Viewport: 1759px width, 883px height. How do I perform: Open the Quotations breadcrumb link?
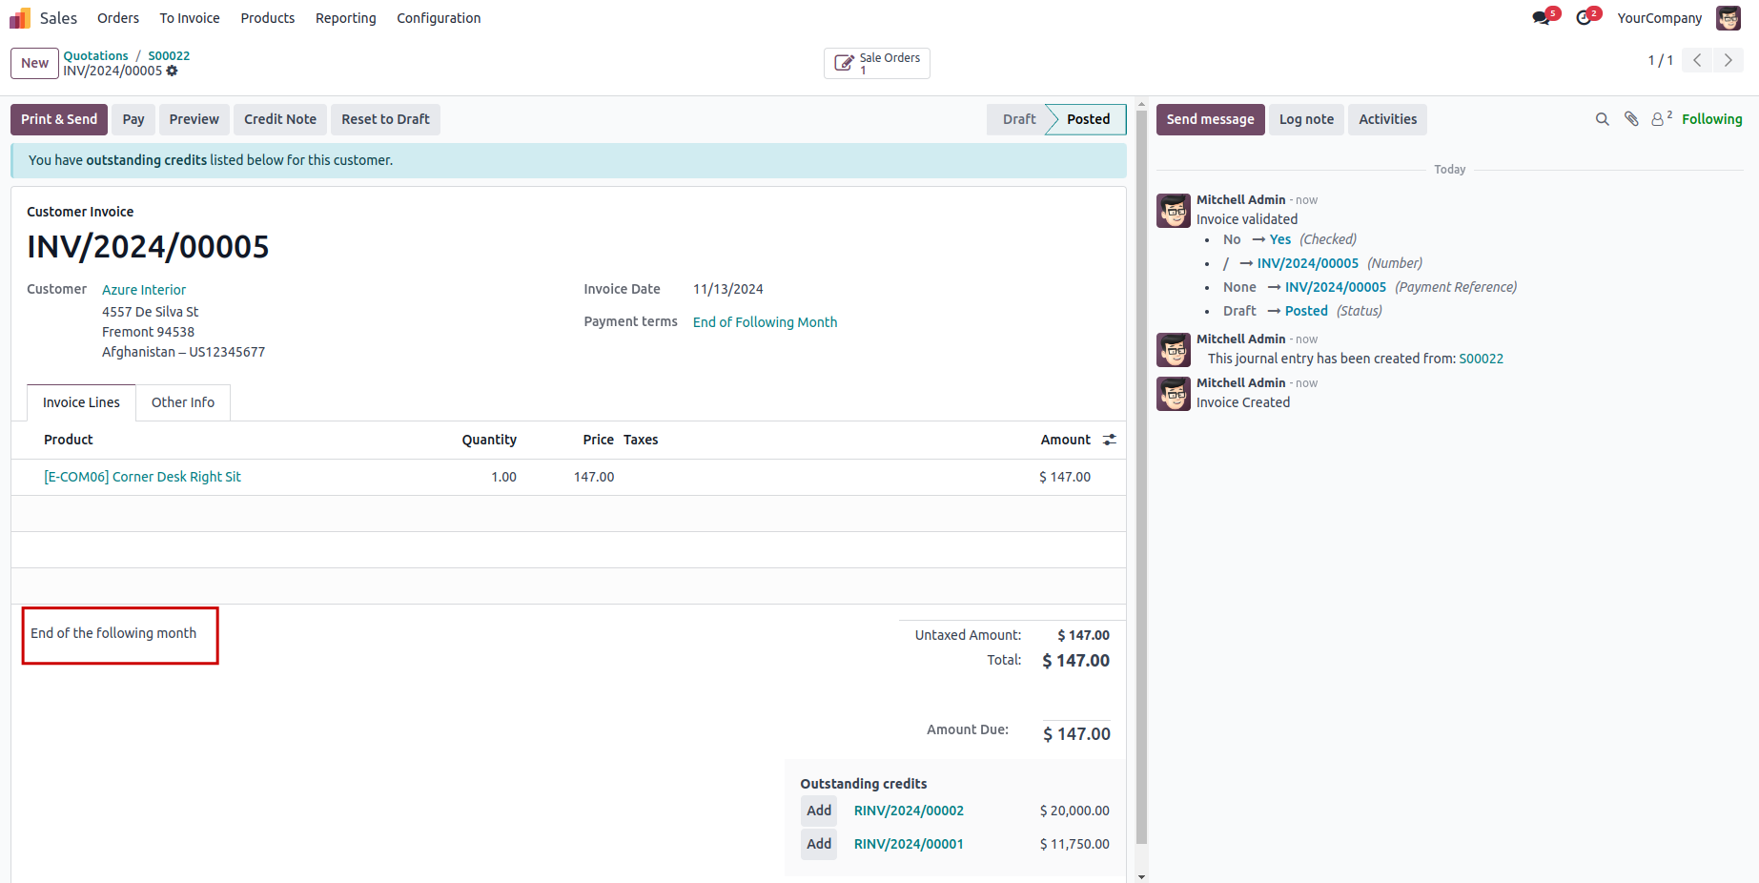pos(96,56)
